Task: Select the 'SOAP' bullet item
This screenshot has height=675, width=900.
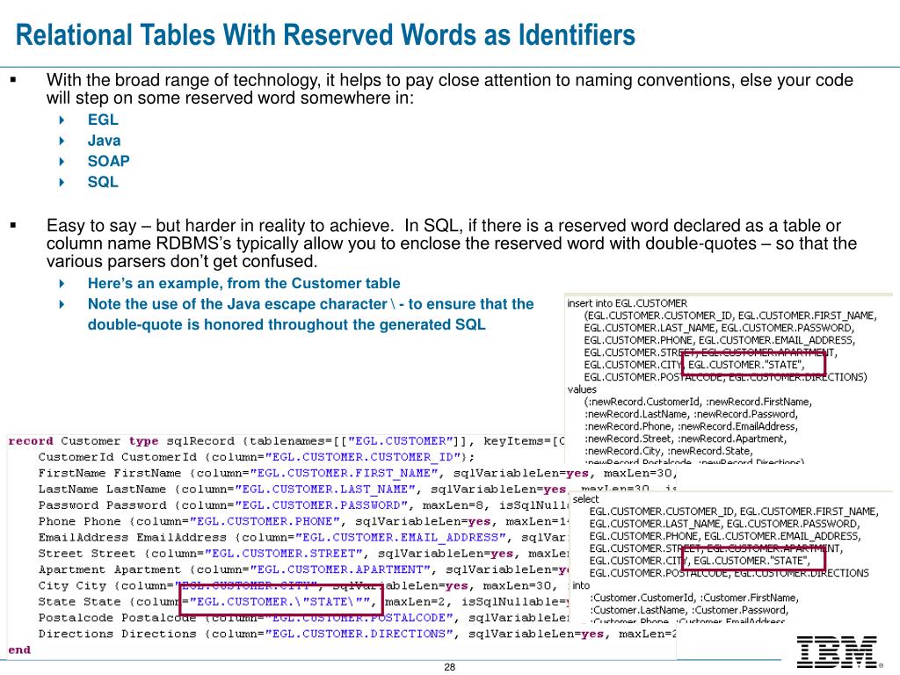Action: click(x=108, y=161)
